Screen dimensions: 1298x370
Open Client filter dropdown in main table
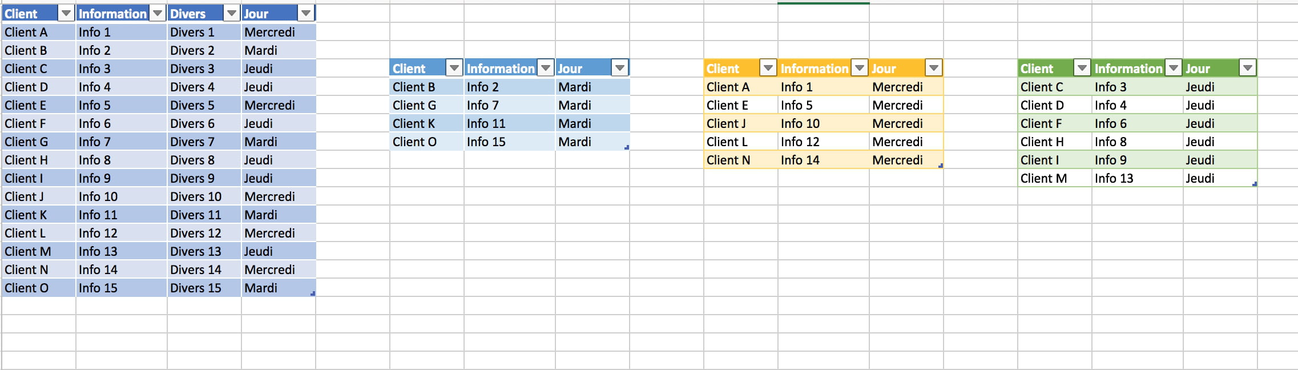(x=66, y=14)
